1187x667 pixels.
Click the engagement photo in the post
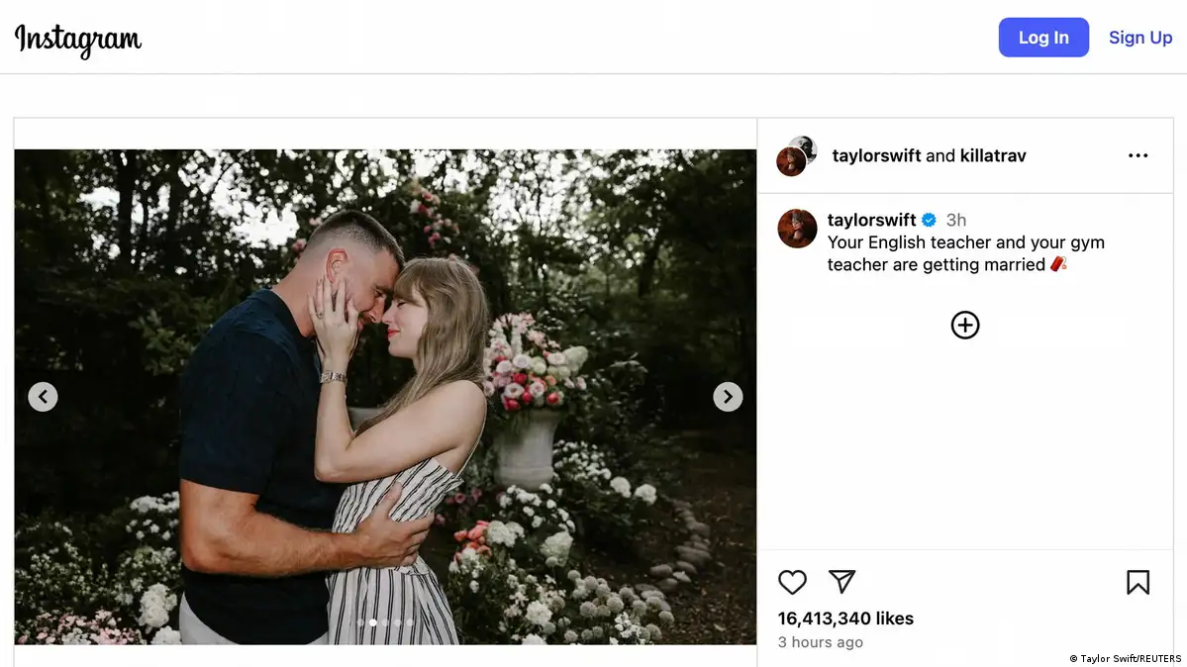[385, 396]
